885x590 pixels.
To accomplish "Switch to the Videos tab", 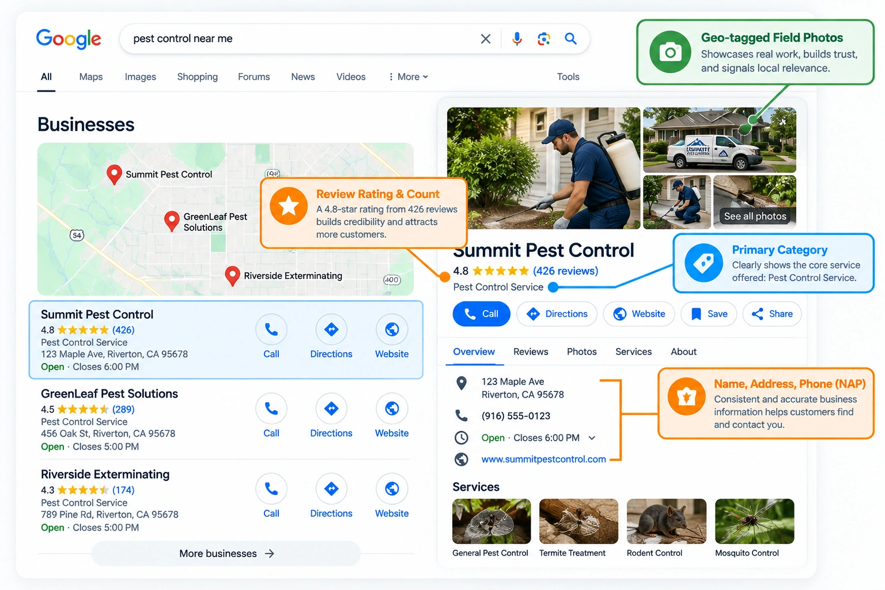I will pyautogui.click(x=351, y=77).
